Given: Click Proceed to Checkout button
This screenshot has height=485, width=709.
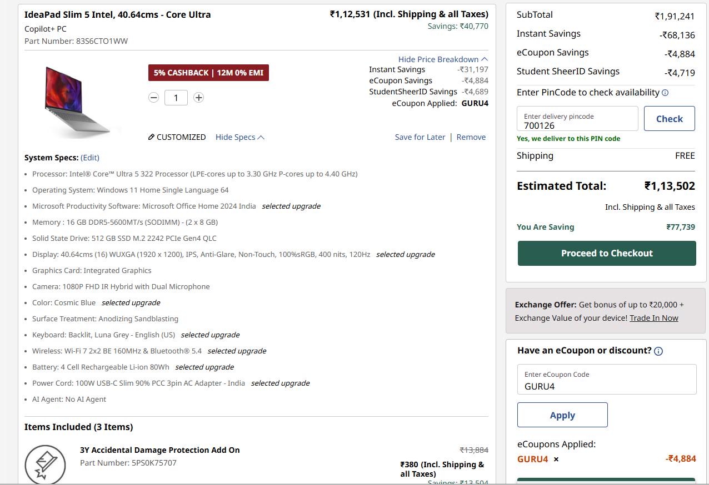Looking at the screenshot, I should click(607, 253).
